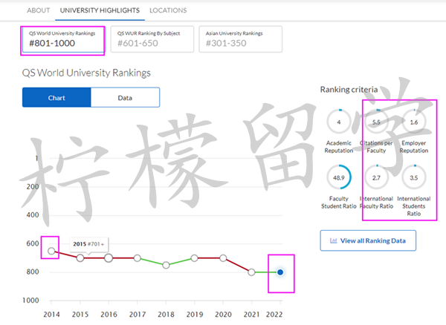Select the 2021 data point on chart

[x=251, y=272]
